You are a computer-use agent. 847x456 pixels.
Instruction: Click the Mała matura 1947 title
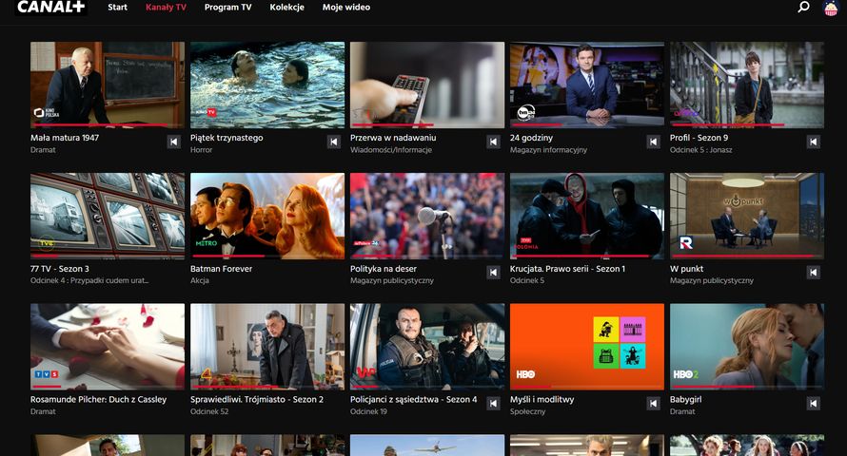[x=65, y=138]
